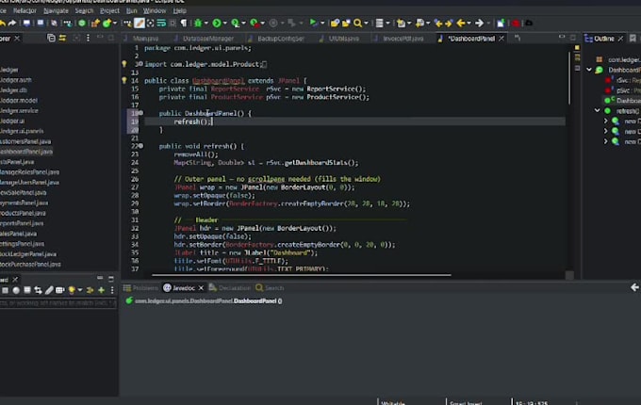Click the Next Annotation yellow arrow

click(449, 24)
